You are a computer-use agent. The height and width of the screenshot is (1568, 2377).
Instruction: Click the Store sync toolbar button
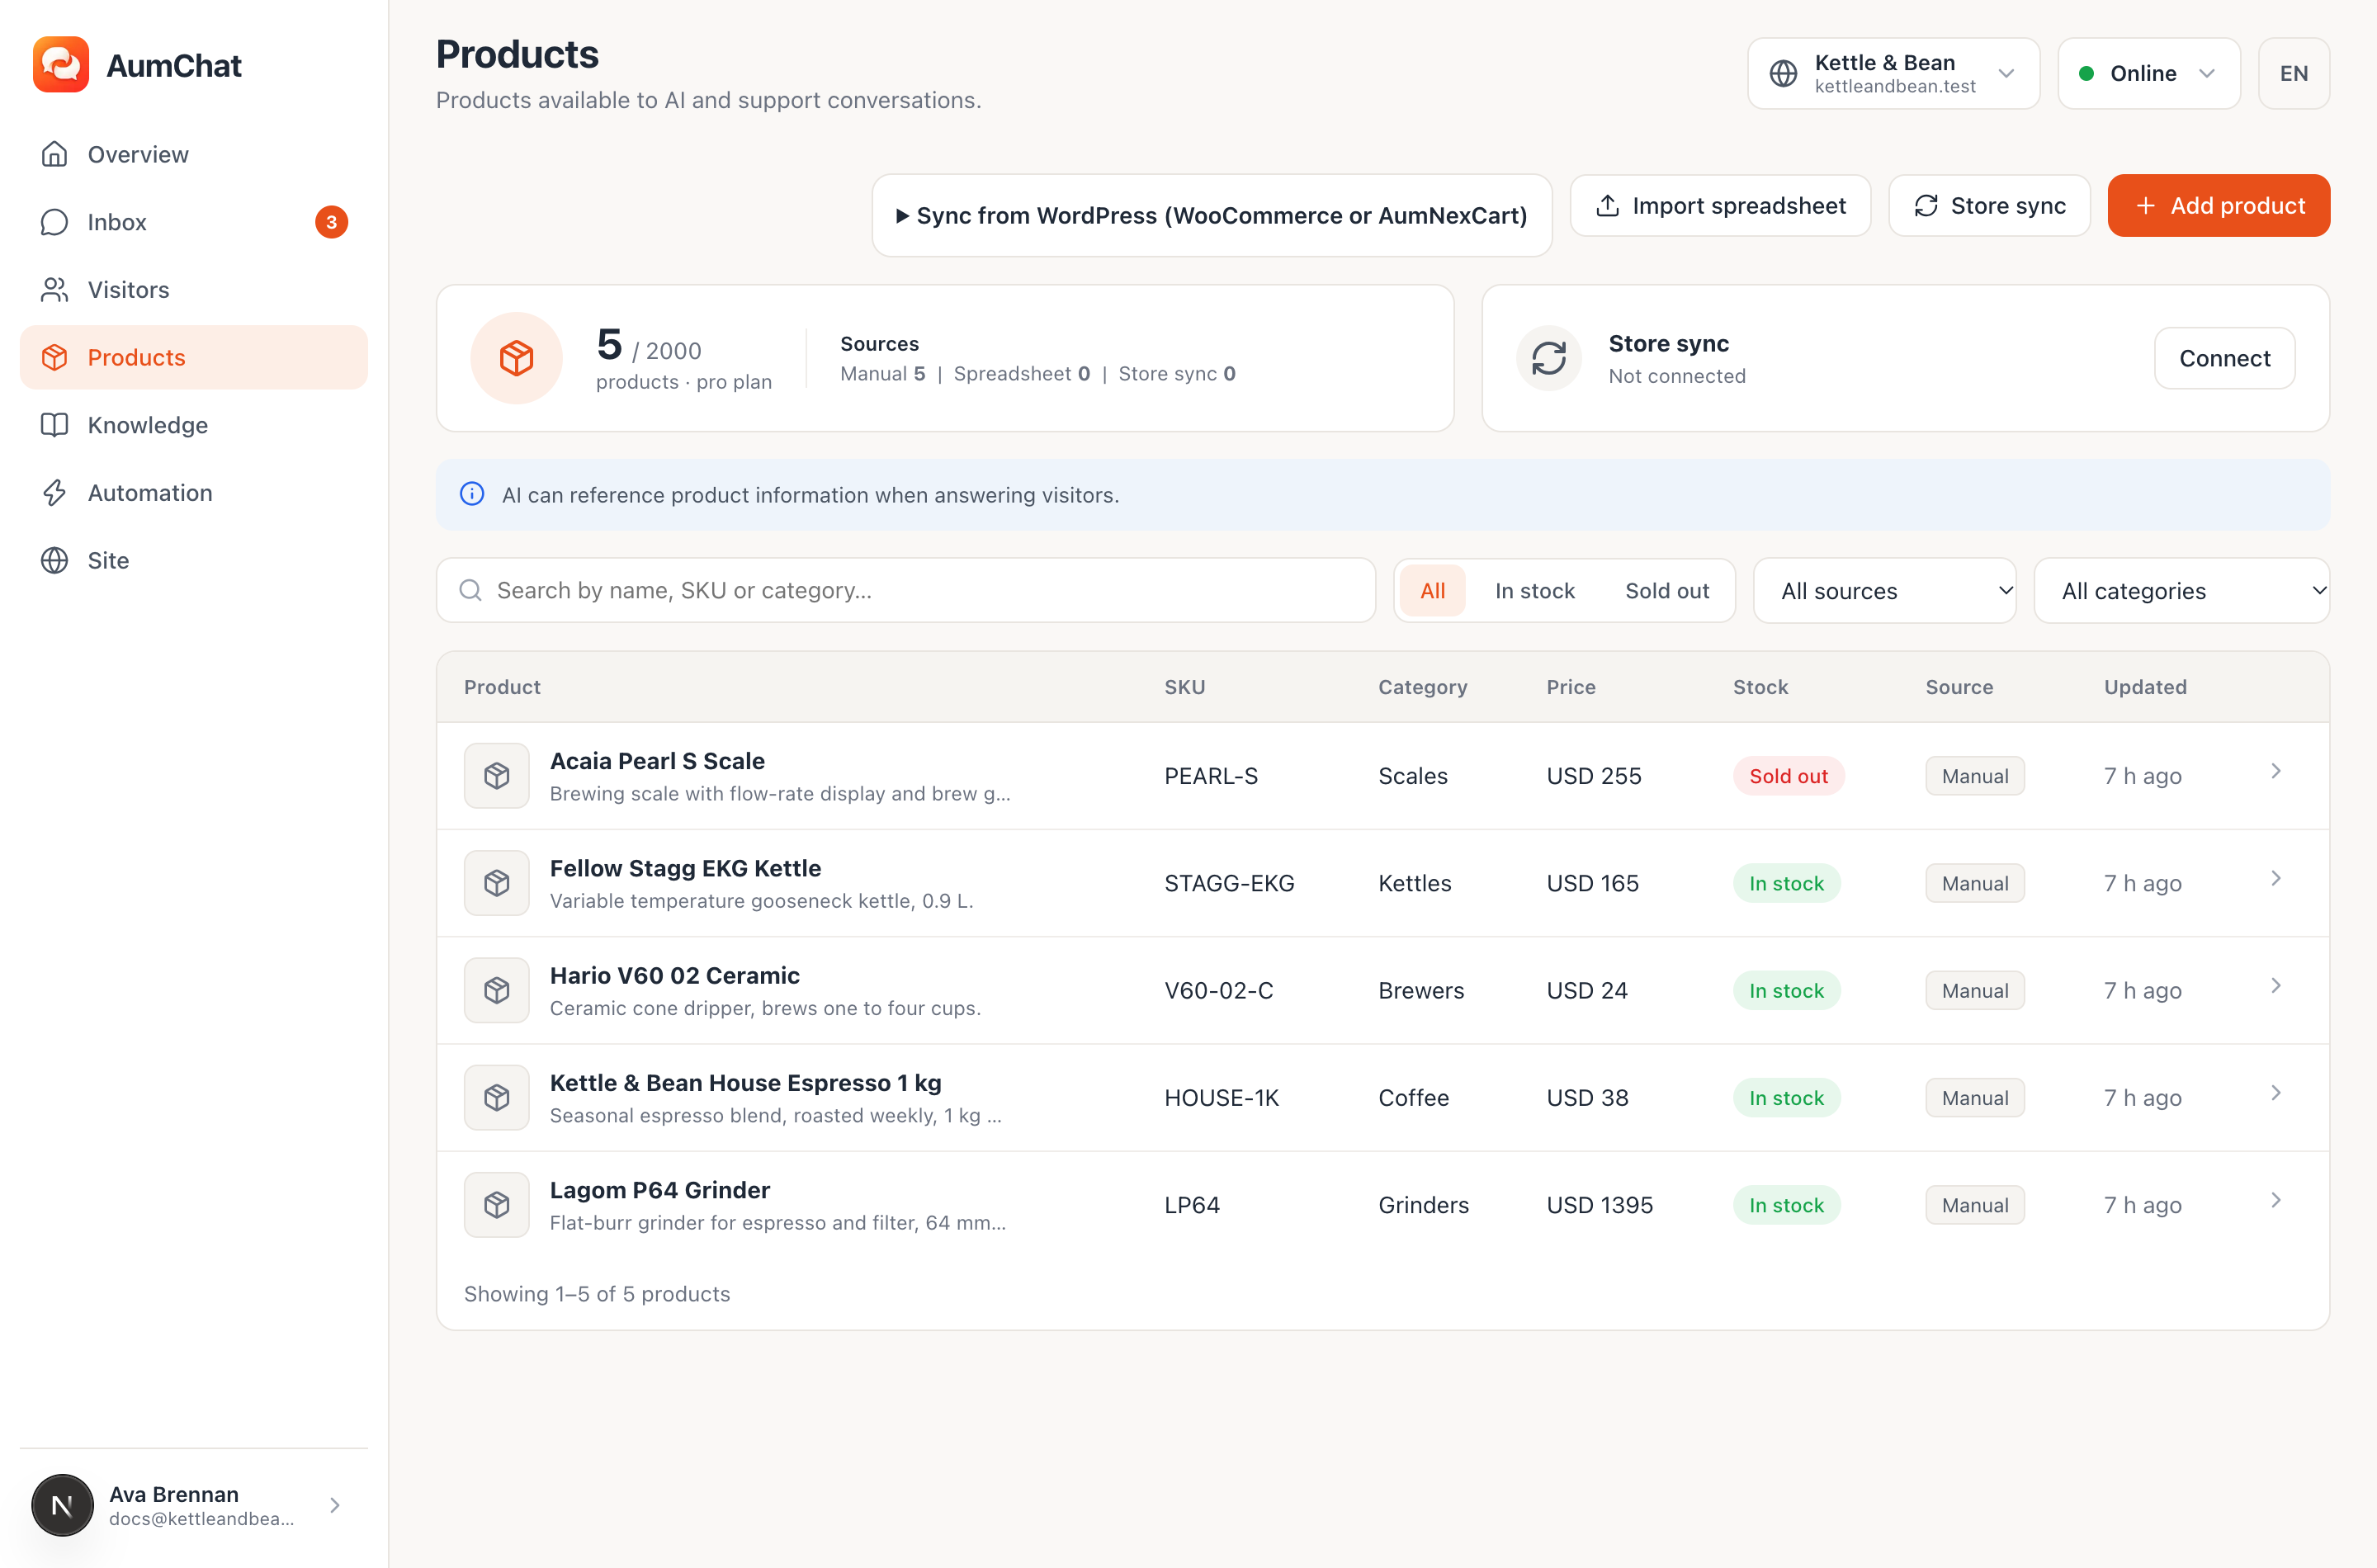point(1989,205)
